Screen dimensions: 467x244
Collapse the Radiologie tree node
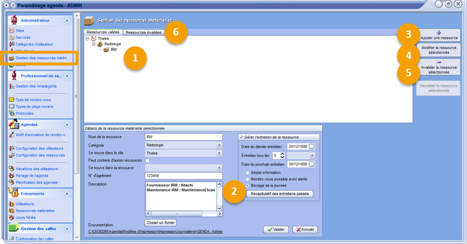tap(94, 44)
